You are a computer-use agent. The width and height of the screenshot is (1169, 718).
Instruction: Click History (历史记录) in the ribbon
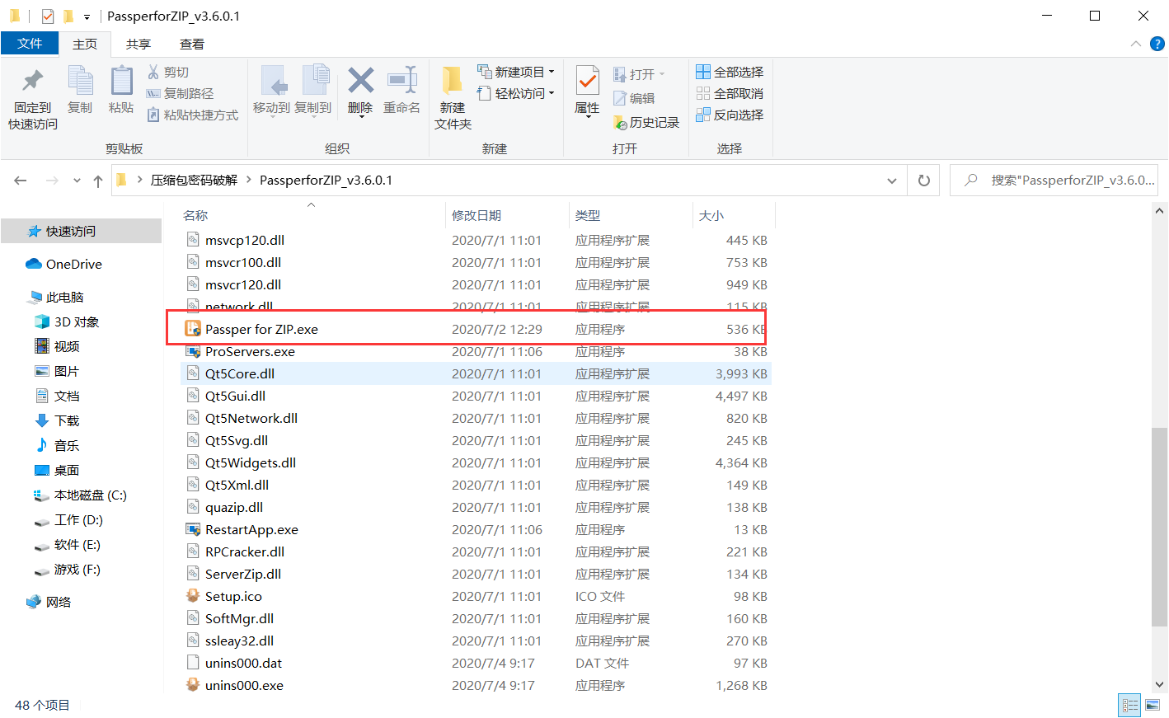click(646, 122)
